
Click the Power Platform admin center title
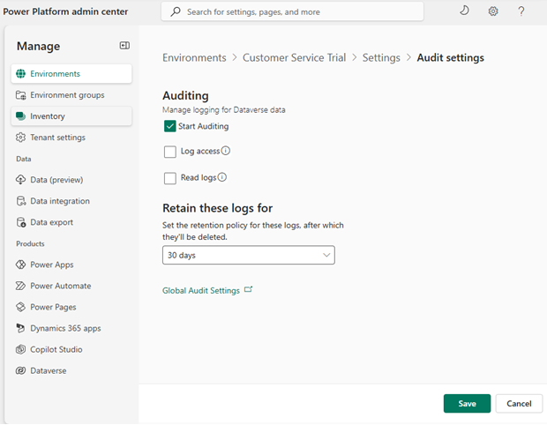(x=65, y=11)
